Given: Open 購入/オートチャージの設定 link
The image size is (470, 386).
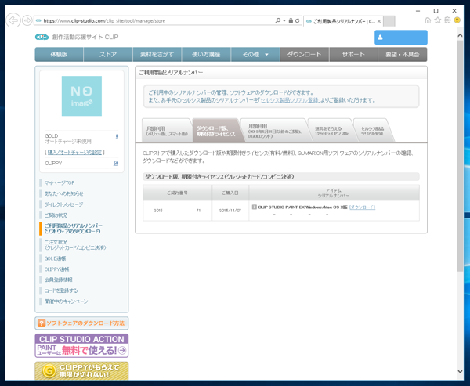Looking at the screenshot, I should point(74,152).
